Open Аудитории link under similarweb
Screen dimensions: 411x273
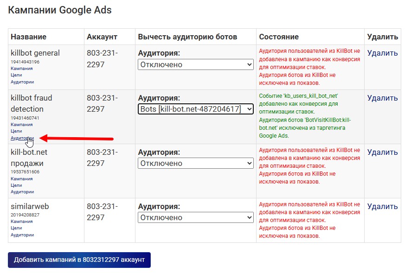click(22, 235)
